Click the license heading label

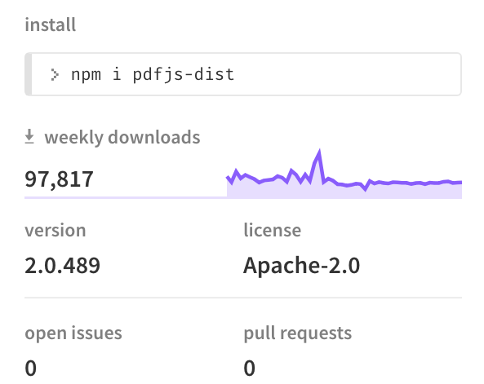tap(273, 230)
